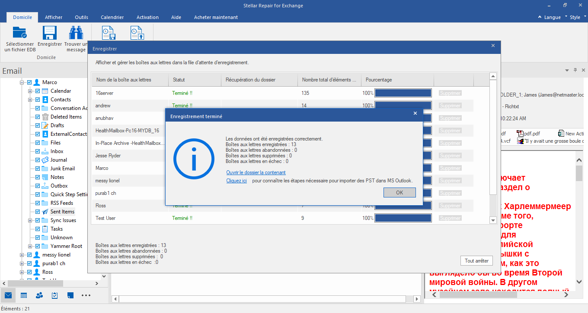588x313 pixels.
Task: Toggle the Ross mailbox checkbox
Action: pos(29,272)
